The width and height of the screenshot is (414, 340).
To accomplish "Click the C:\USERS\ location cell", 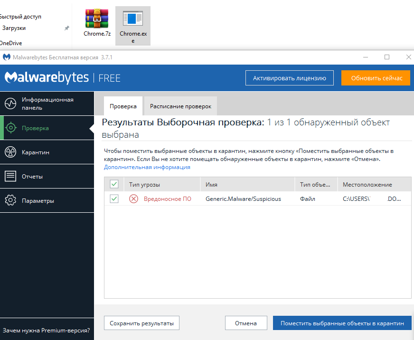I will coord(372,199).
